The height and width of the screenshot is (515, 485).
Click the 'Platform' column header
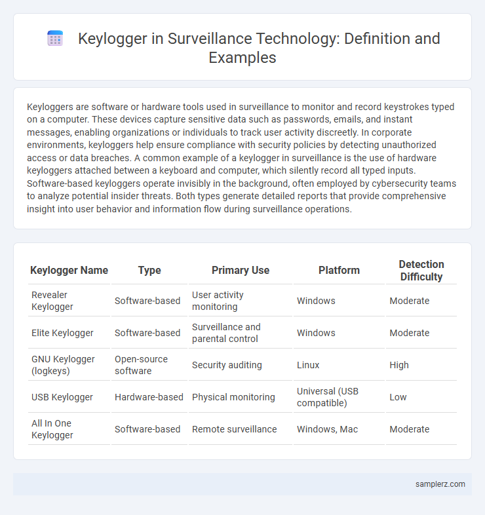pyautogui.click(x=339, y=271)
